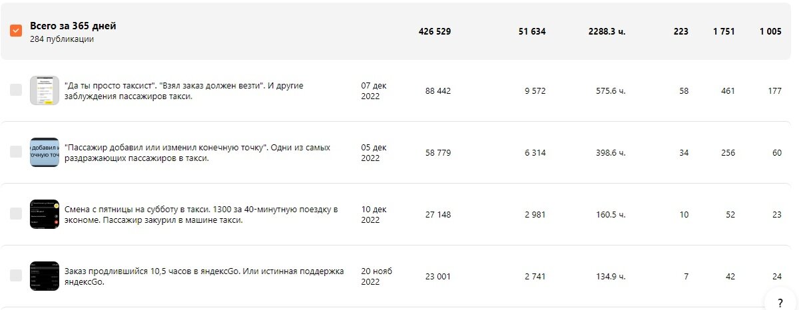Check the box beside "Смена с пятницы" post
The height and width of the screenshot is (310, 799).
point(16,214)
